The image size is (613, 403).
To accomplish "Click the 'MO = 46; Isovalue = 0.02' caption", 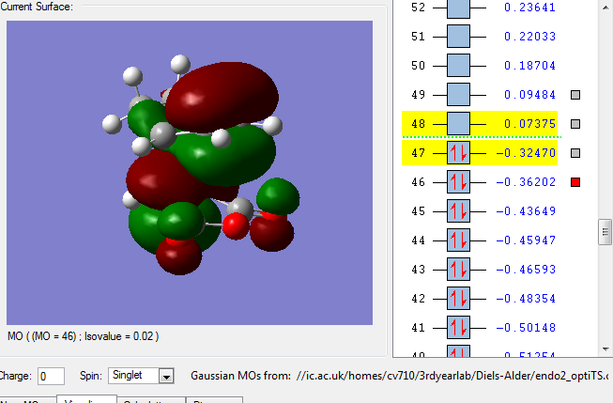I will click(x=84, y=336).
